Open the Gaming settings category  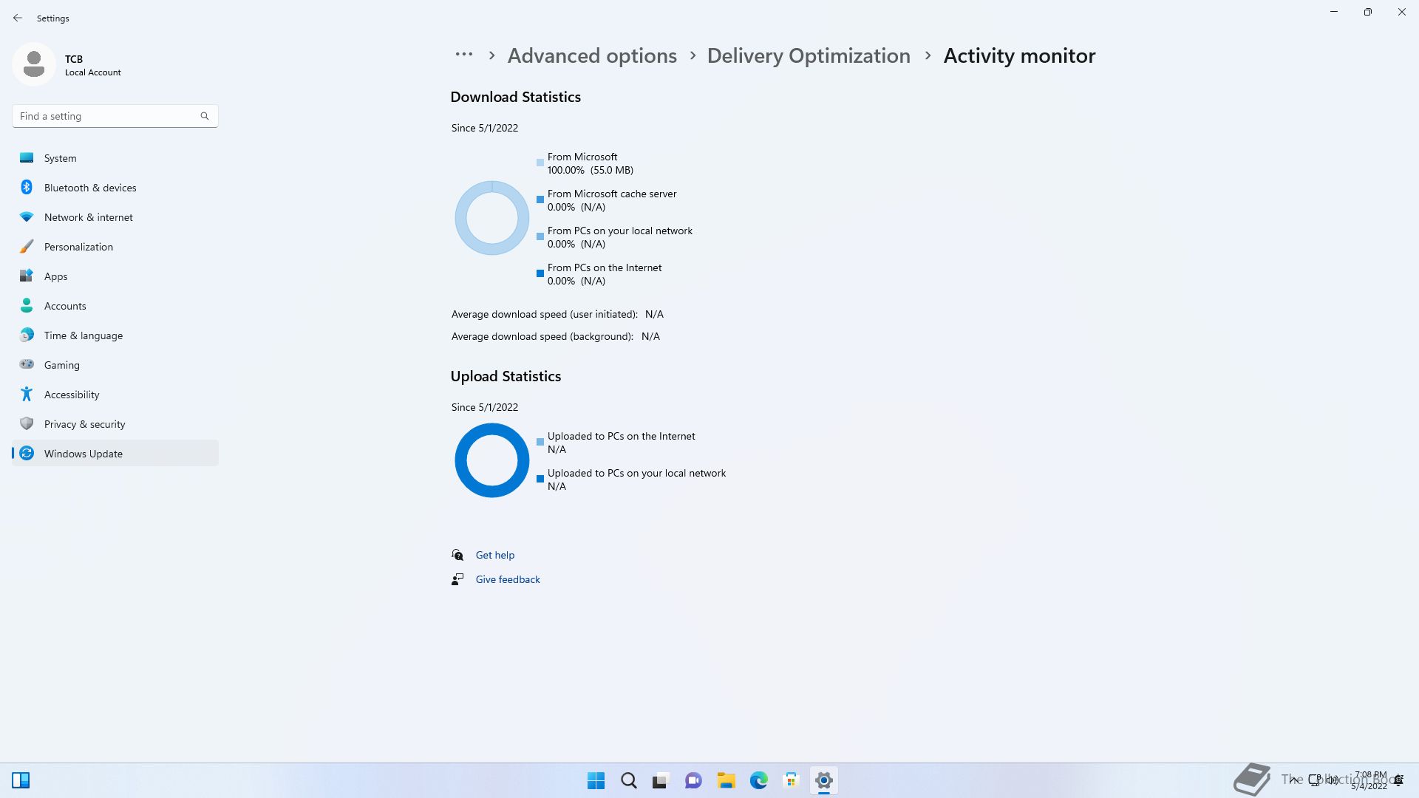[115, 365]
